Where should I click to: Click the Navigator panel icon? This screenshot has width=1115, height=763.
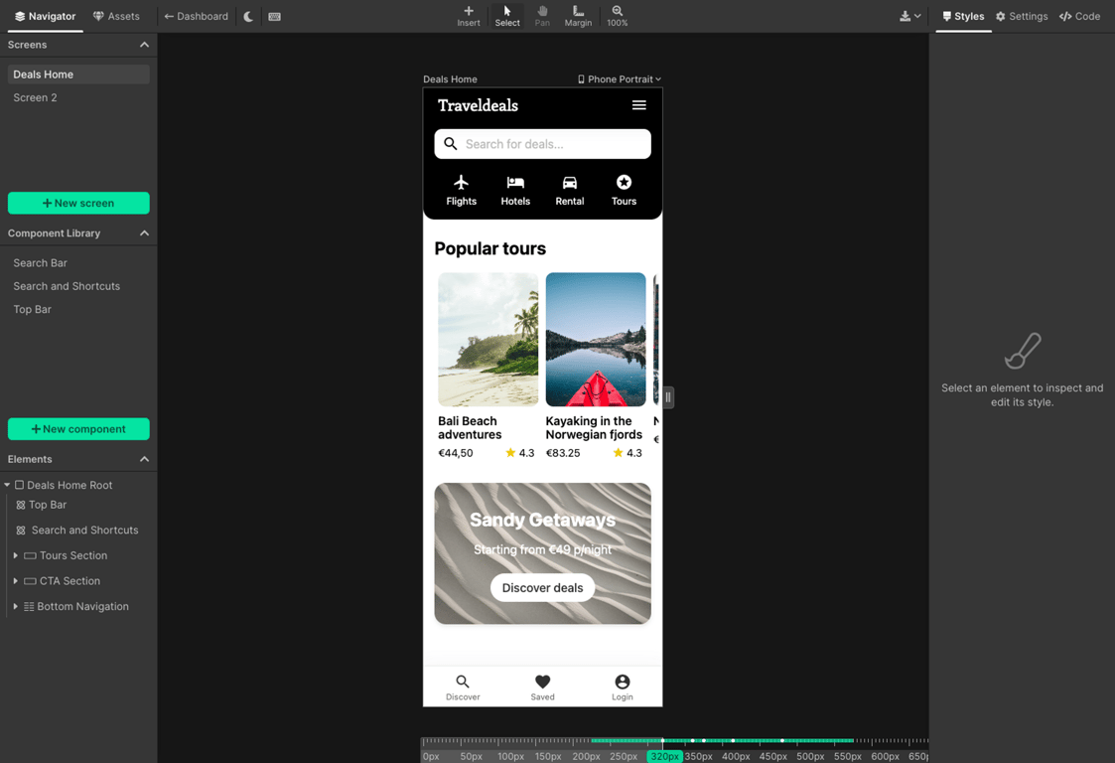45,16
